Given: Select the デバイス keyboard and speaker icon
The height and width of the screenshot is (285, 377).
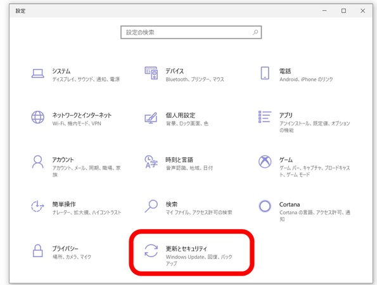Looking at the screenshot, I should tap(151, 73).
